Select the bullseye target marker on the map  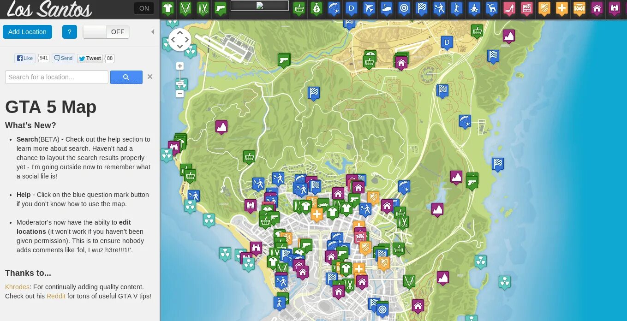coord(382,309)
